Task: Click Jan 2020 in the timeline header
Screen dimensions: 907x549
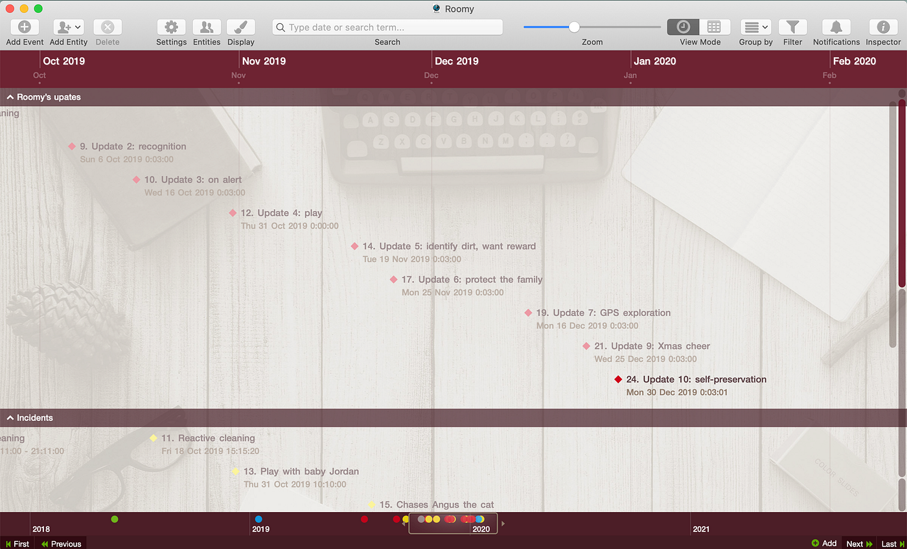Action: tap(655, 62)
